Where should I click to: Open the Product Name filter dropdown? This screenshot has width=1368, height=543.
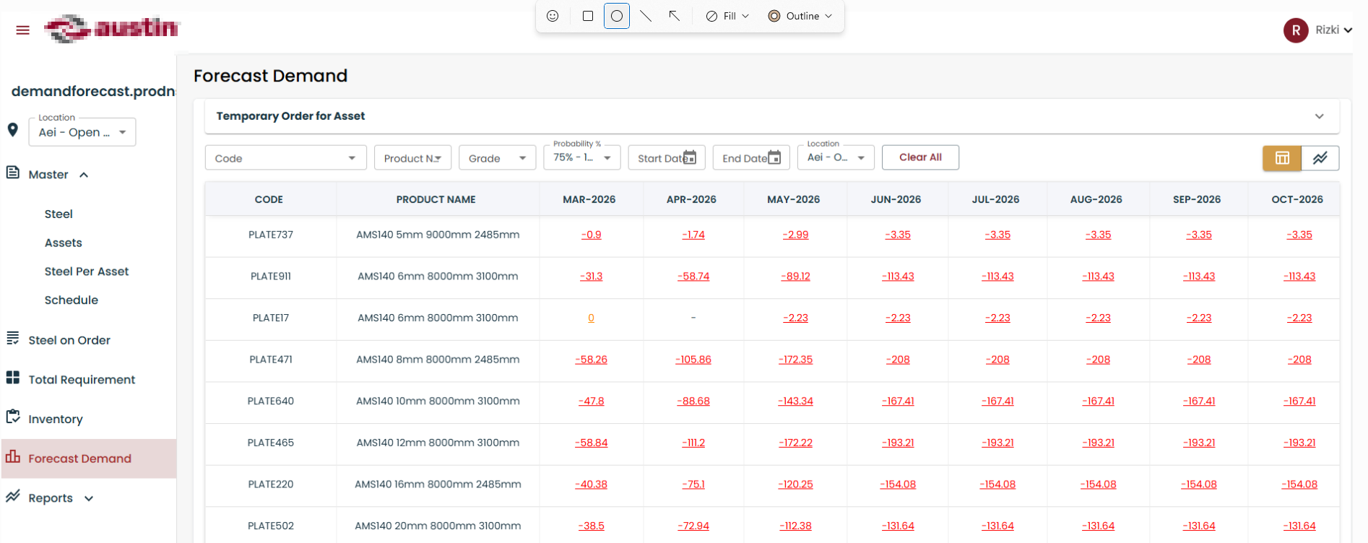412,158
